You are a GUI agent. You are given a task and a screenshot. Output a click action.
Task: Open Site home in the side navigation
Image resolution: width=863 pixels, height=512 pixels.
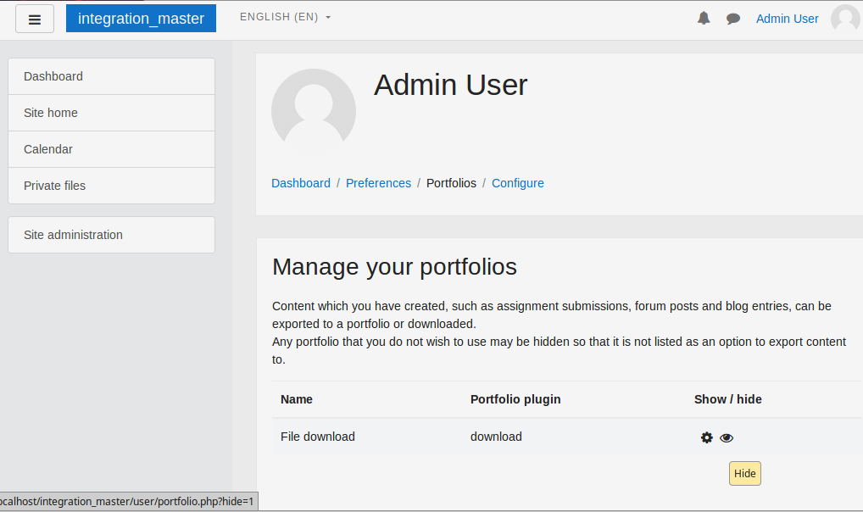[x=111, y=113]
